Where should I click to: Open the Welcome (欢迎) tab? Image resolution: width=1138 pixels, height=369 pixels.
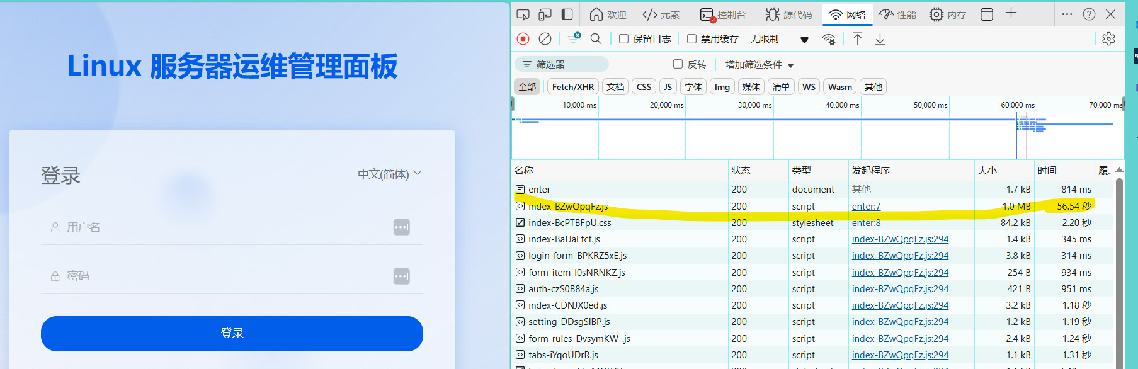pyautogui.click(x=608, y=14)
